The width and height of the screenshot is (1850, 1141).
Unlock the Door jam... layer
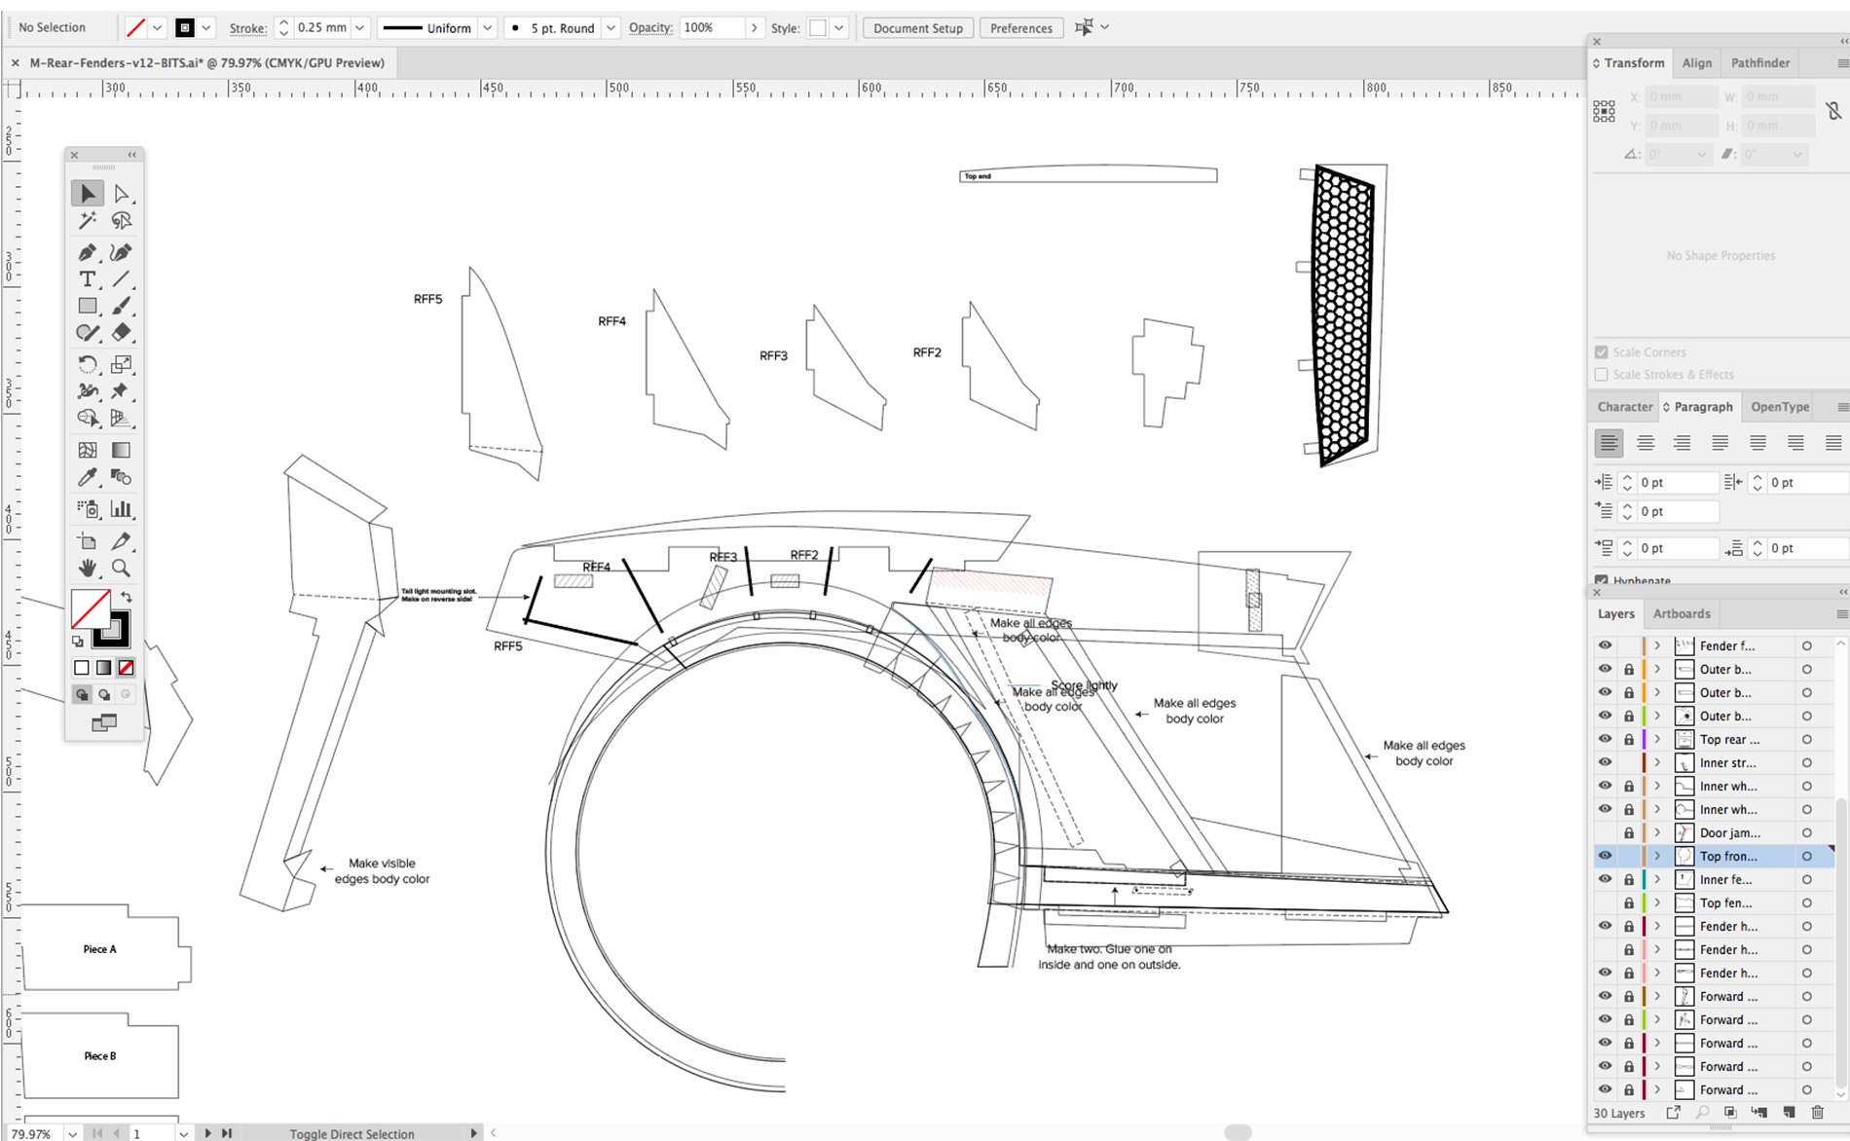pyautogui.click(x=1628, y=832)
